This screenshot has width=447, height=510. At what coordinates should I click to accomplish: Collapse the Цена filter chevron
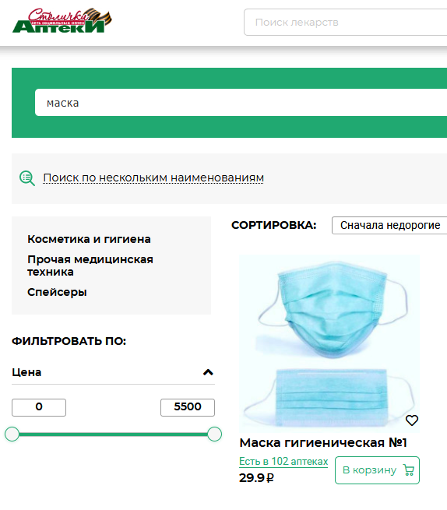[x=208, y=372]
